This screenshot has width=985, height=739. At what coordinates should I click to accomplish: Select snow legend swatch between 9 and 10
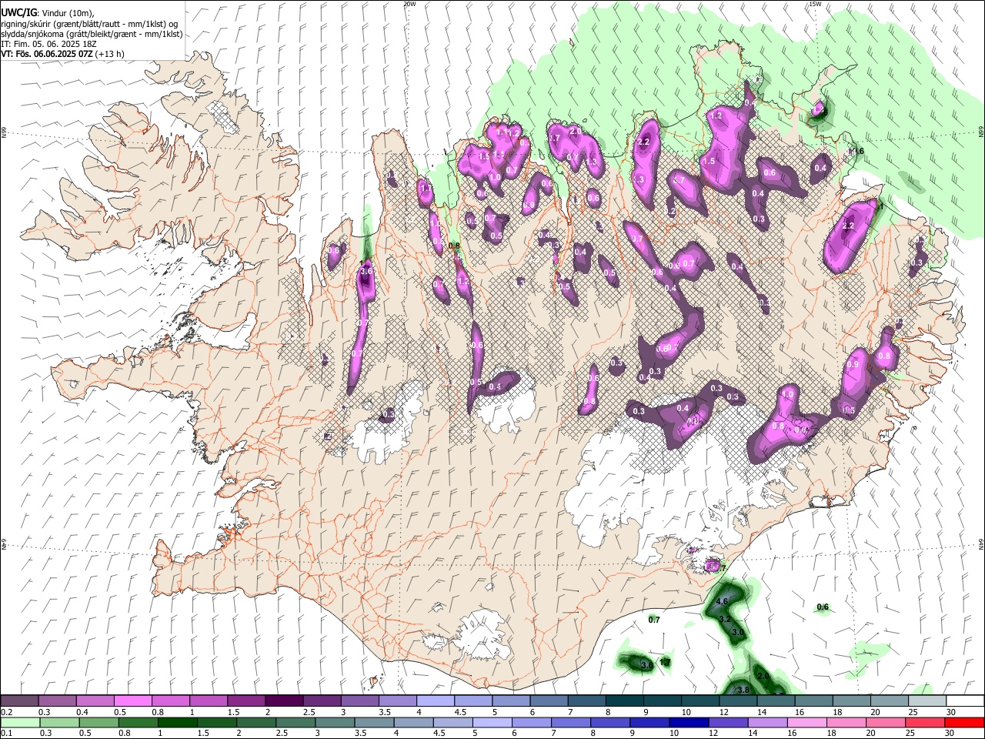pyautogui.click(x=662, y=701)
